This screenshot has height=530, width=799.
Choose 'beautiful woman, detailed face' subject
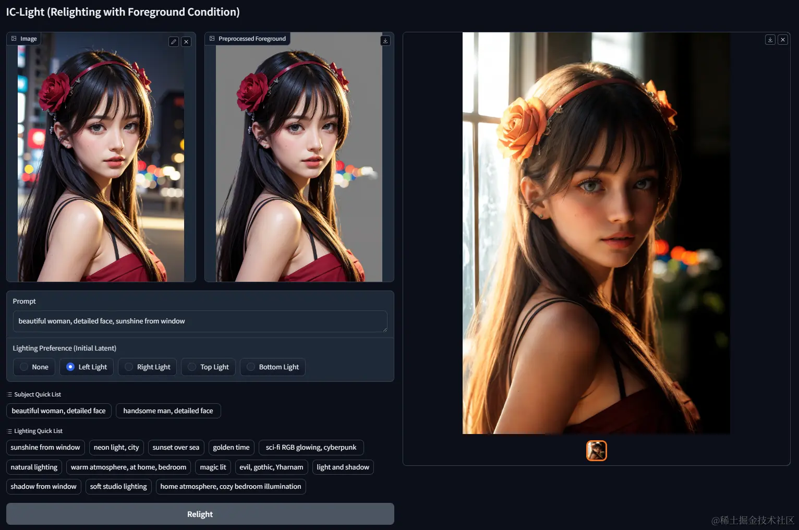click(x=59, y=411)
